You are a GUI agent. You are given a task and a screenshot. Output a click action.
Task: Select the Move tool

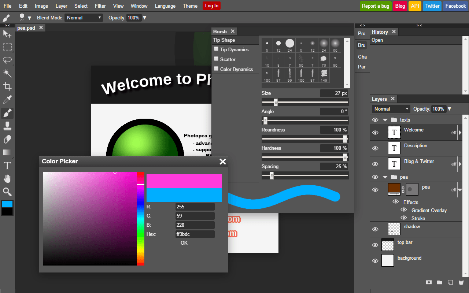(7, 34)
